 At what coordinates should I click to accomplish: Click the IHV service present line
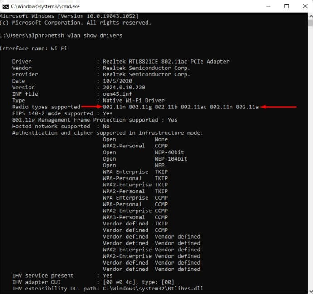(x=62, y=276)
